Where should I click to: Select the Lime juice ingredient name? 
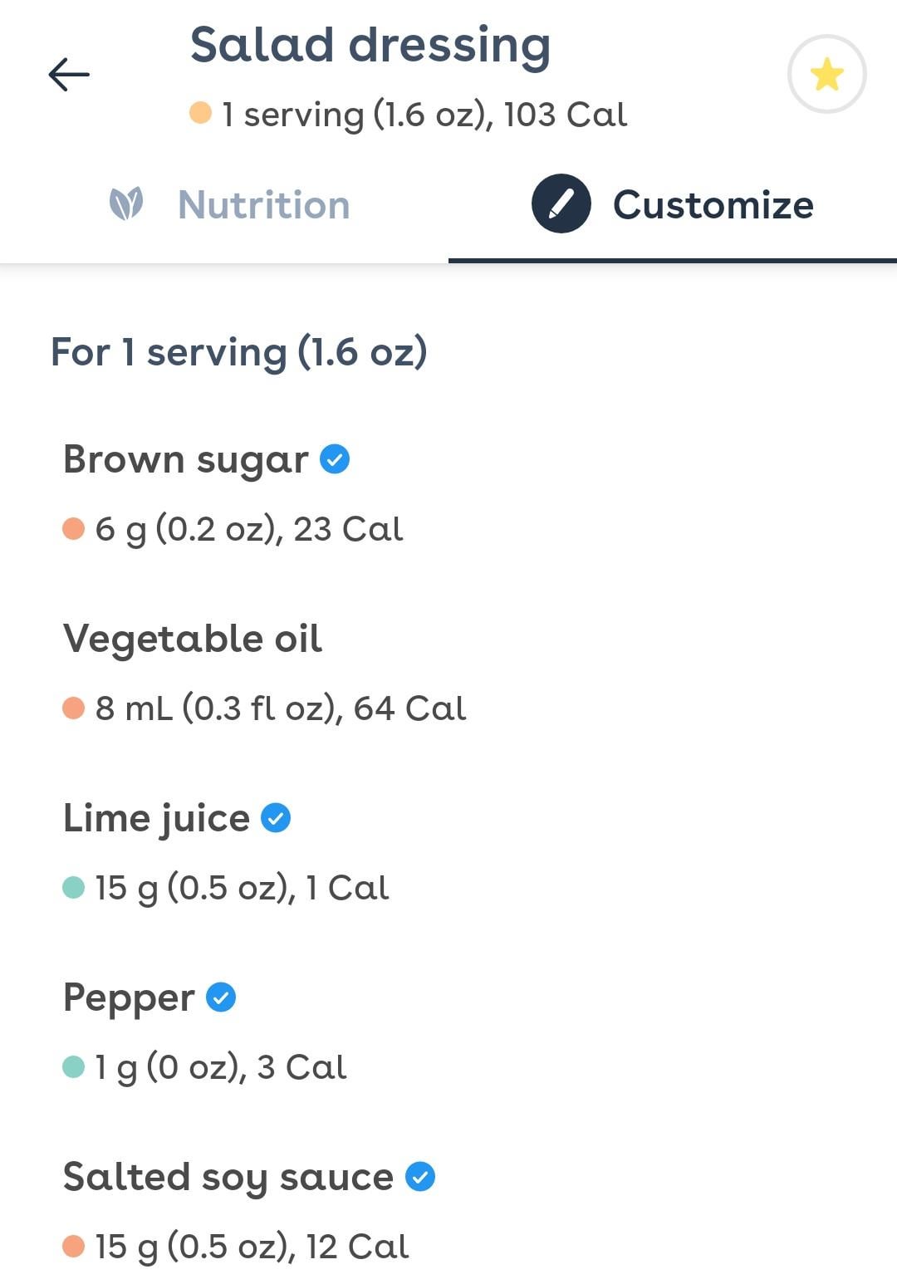[x=156, y=818]
